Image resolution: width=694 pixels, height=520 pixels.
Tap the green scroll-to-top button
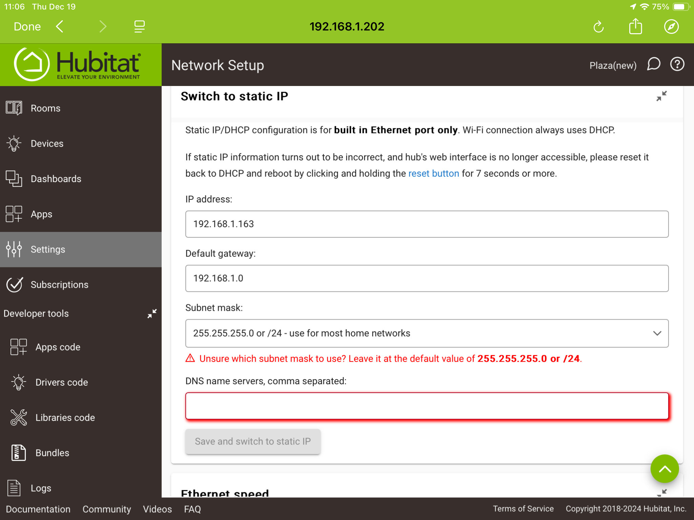coord(664,469)
